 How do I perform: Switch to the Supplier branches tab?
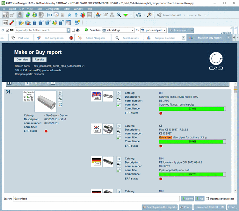point(165,38)
